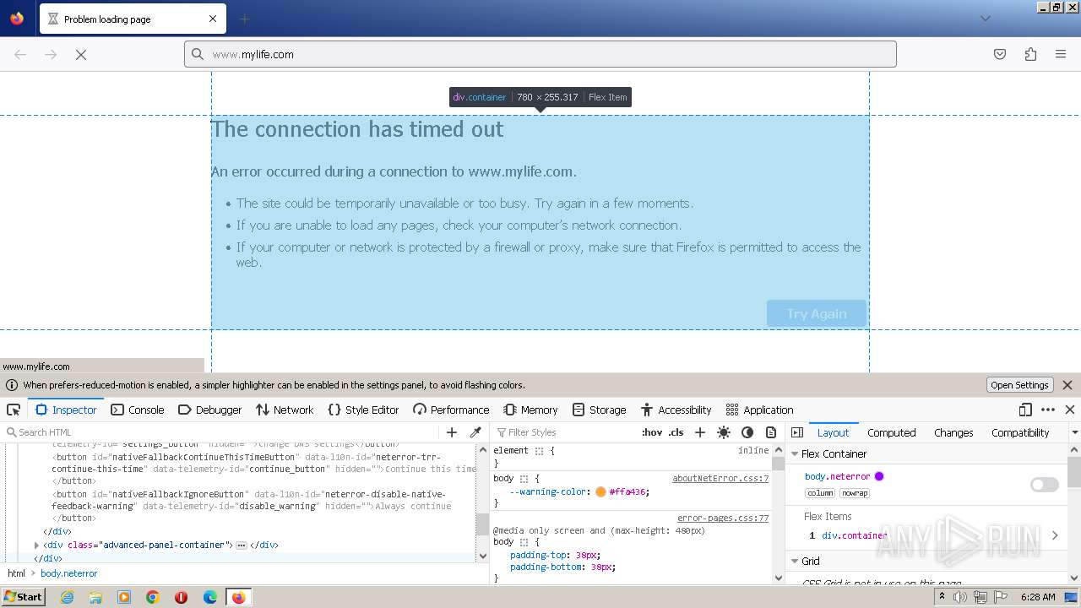Click the www.mylife.com address bar

click(540, 54)
